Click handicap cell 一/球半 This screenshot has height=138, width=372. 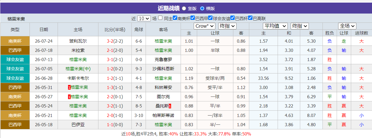click(215, 115)
